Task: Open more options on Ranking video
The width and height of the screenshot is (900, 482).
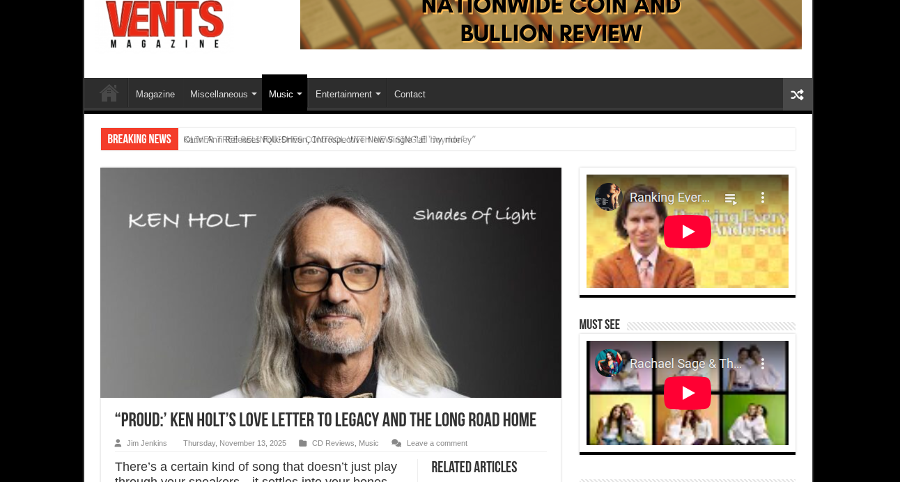Action: pyautogui.click(x=763, y=198)
